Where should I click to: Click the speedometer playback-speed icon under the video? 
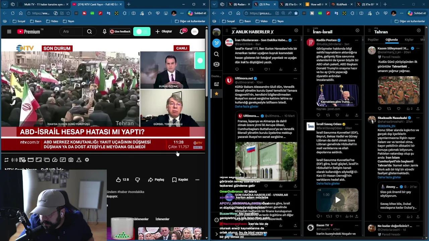(x=55, y=160)
